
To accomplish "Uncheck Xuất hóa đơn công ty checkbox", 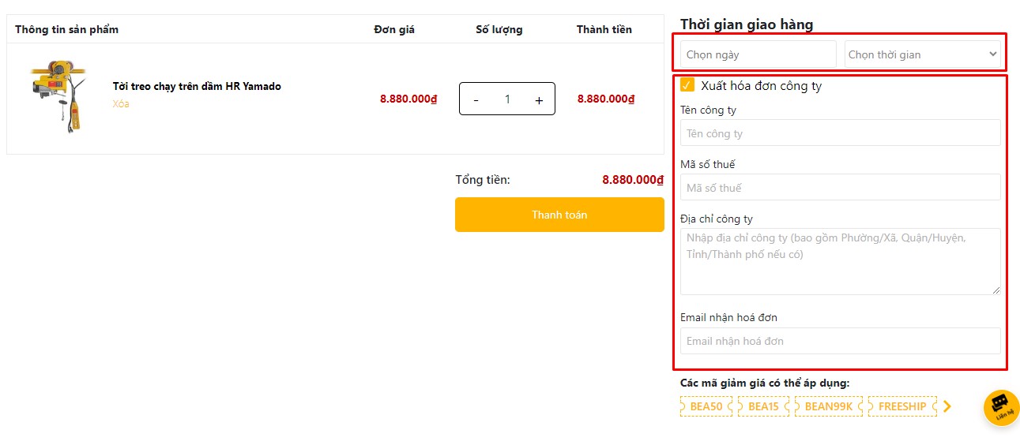I will pyautogui.click(x=687, y=85).
